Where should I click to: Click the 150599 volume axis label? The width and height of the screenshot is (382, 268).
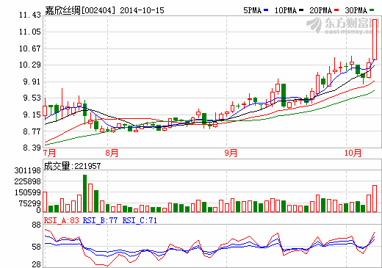coord(28,192)
